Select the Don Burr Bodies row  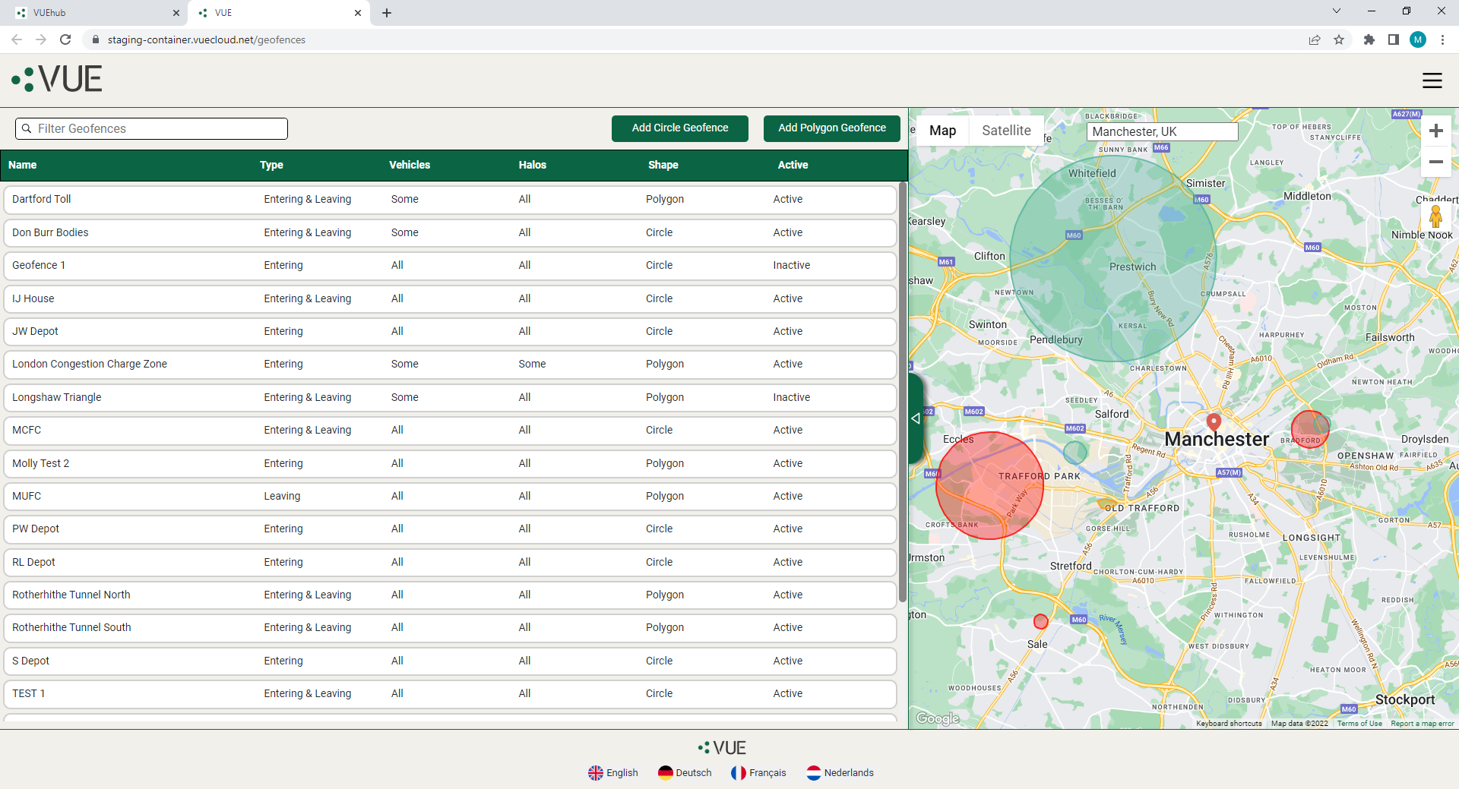coord(450,232)
